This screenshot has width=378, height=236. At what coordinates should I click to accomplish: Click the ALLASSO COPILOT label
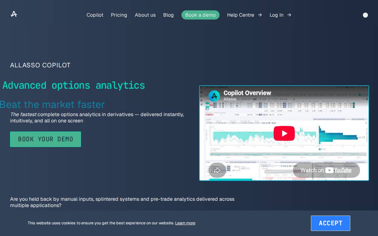click(x=40, y=65)
